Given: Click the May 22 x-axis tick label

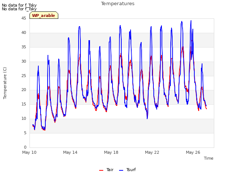Looking at the screenshot, I should pyautogui.click(x=152, y=152).
